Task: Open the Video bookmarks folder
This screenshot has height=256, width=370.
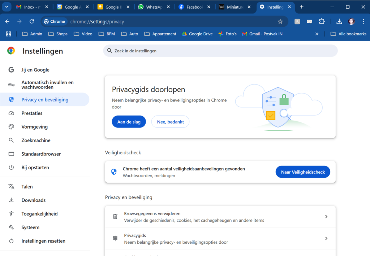Action: (x=83, y=34)
